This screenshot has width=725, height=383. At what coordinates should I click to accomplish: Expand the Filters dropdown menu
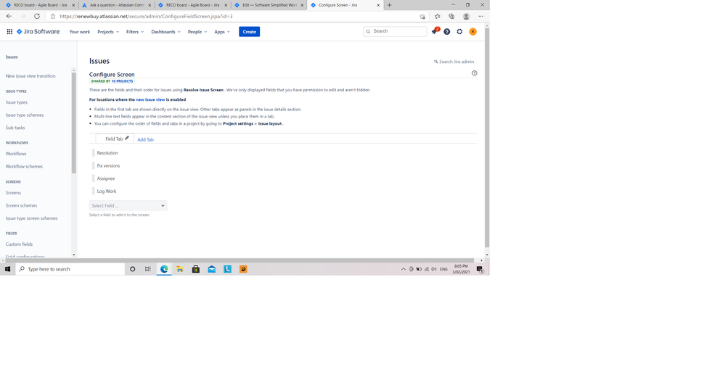tap(135, 32)
